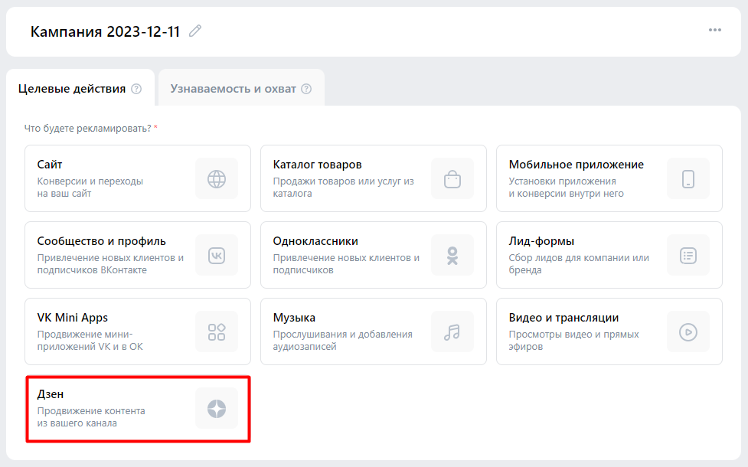The image size is (748, 467).
Task: Choose the Музыка title
Action: 294,318
